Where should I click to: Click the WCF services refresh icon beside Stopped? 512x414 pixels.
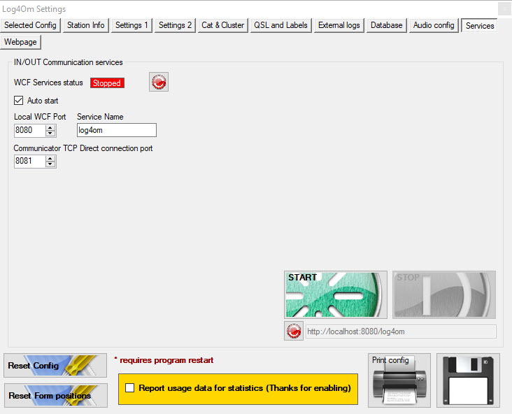pyautogui.click(x=159, y=82)
